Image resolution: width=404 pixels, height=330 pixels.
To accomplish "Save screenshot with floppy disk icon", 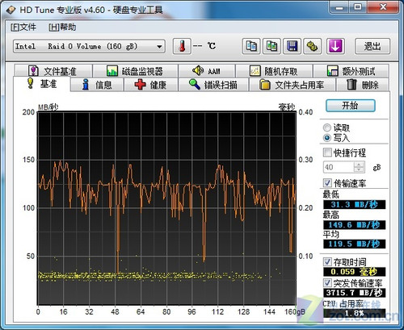I will [292, 46].
